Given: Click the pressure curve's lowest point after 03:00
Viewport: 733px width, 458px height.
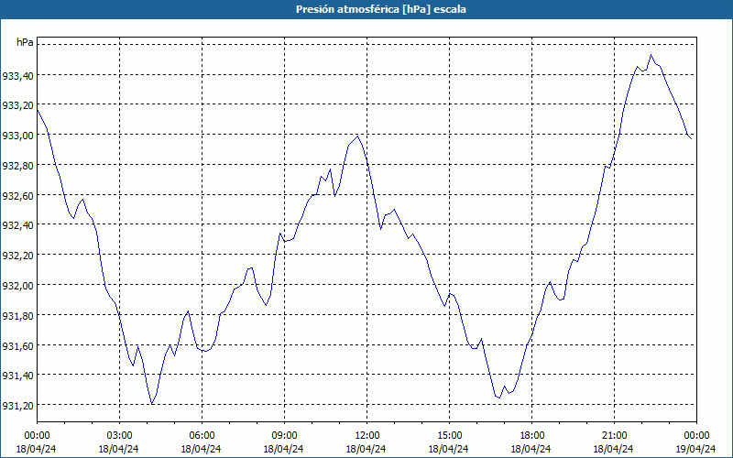Looking at the screenshot, I should (152, 404).
